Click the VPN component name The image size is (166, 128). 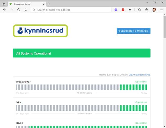tap(19, 102)
